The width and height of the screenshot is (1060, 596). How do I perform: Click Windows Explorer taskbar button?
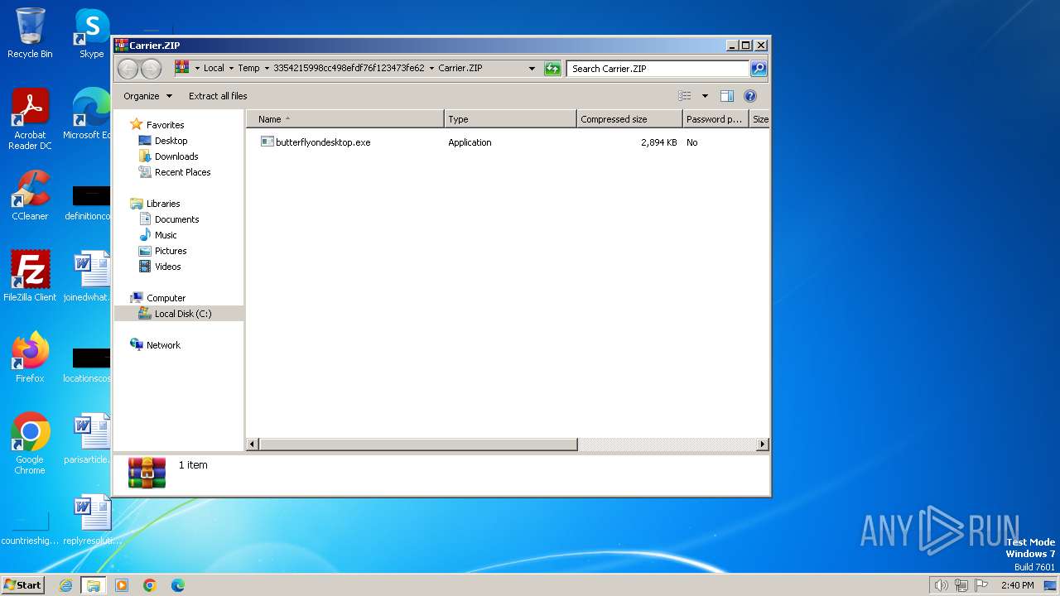(x=94, y=585)
